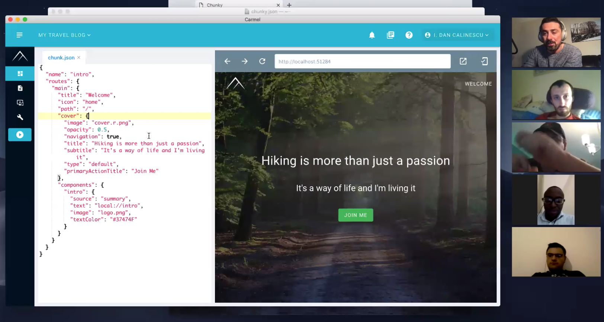
Task: Click the "icon": "home" line in editor
Action: pos(81,102)
